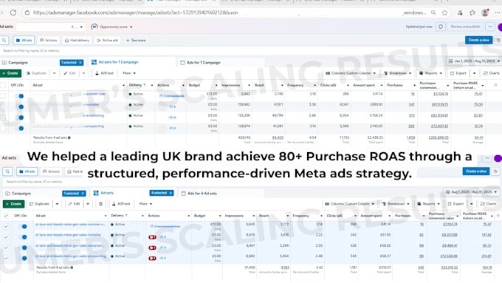
Task: Show info for upper 'Results from 4 ad sets'
Action: 69,137
